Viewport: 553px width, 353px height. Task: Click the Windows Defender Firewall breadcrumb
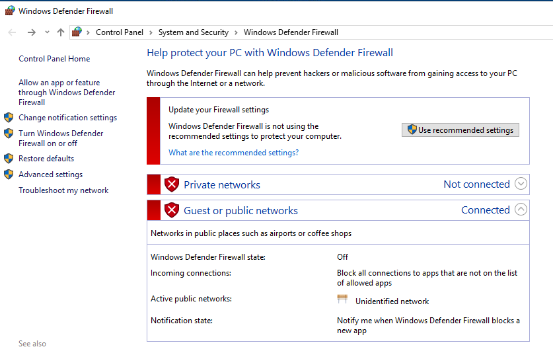pos(291,32)
